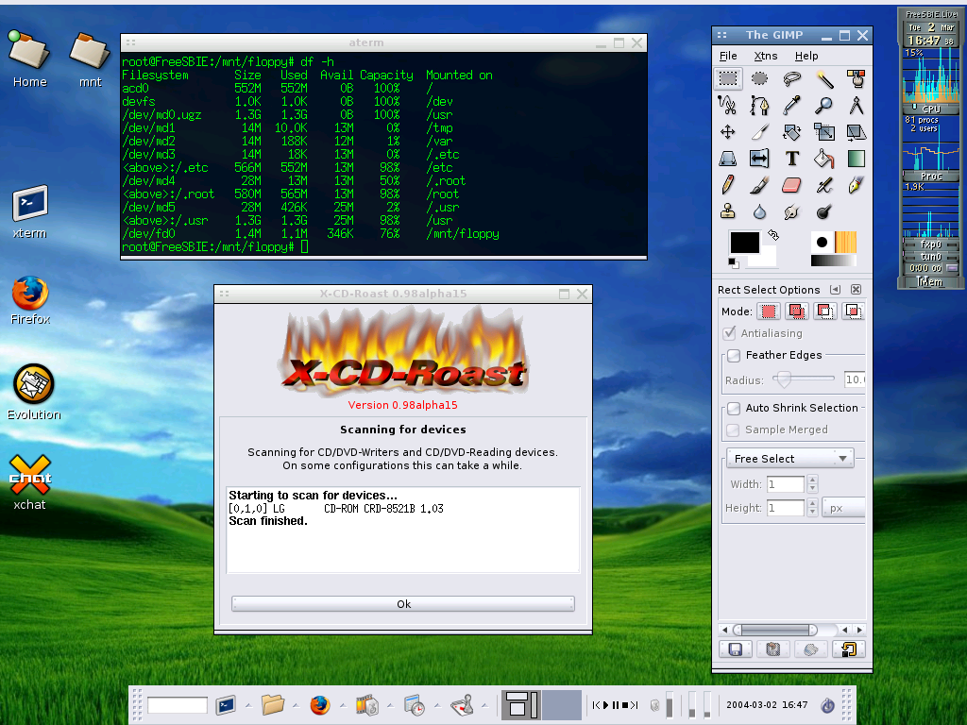The width and height of the screenshot is (967, 725).
Task: Click Ok in X-CD-Roast dialog
Action: [403, 604]
